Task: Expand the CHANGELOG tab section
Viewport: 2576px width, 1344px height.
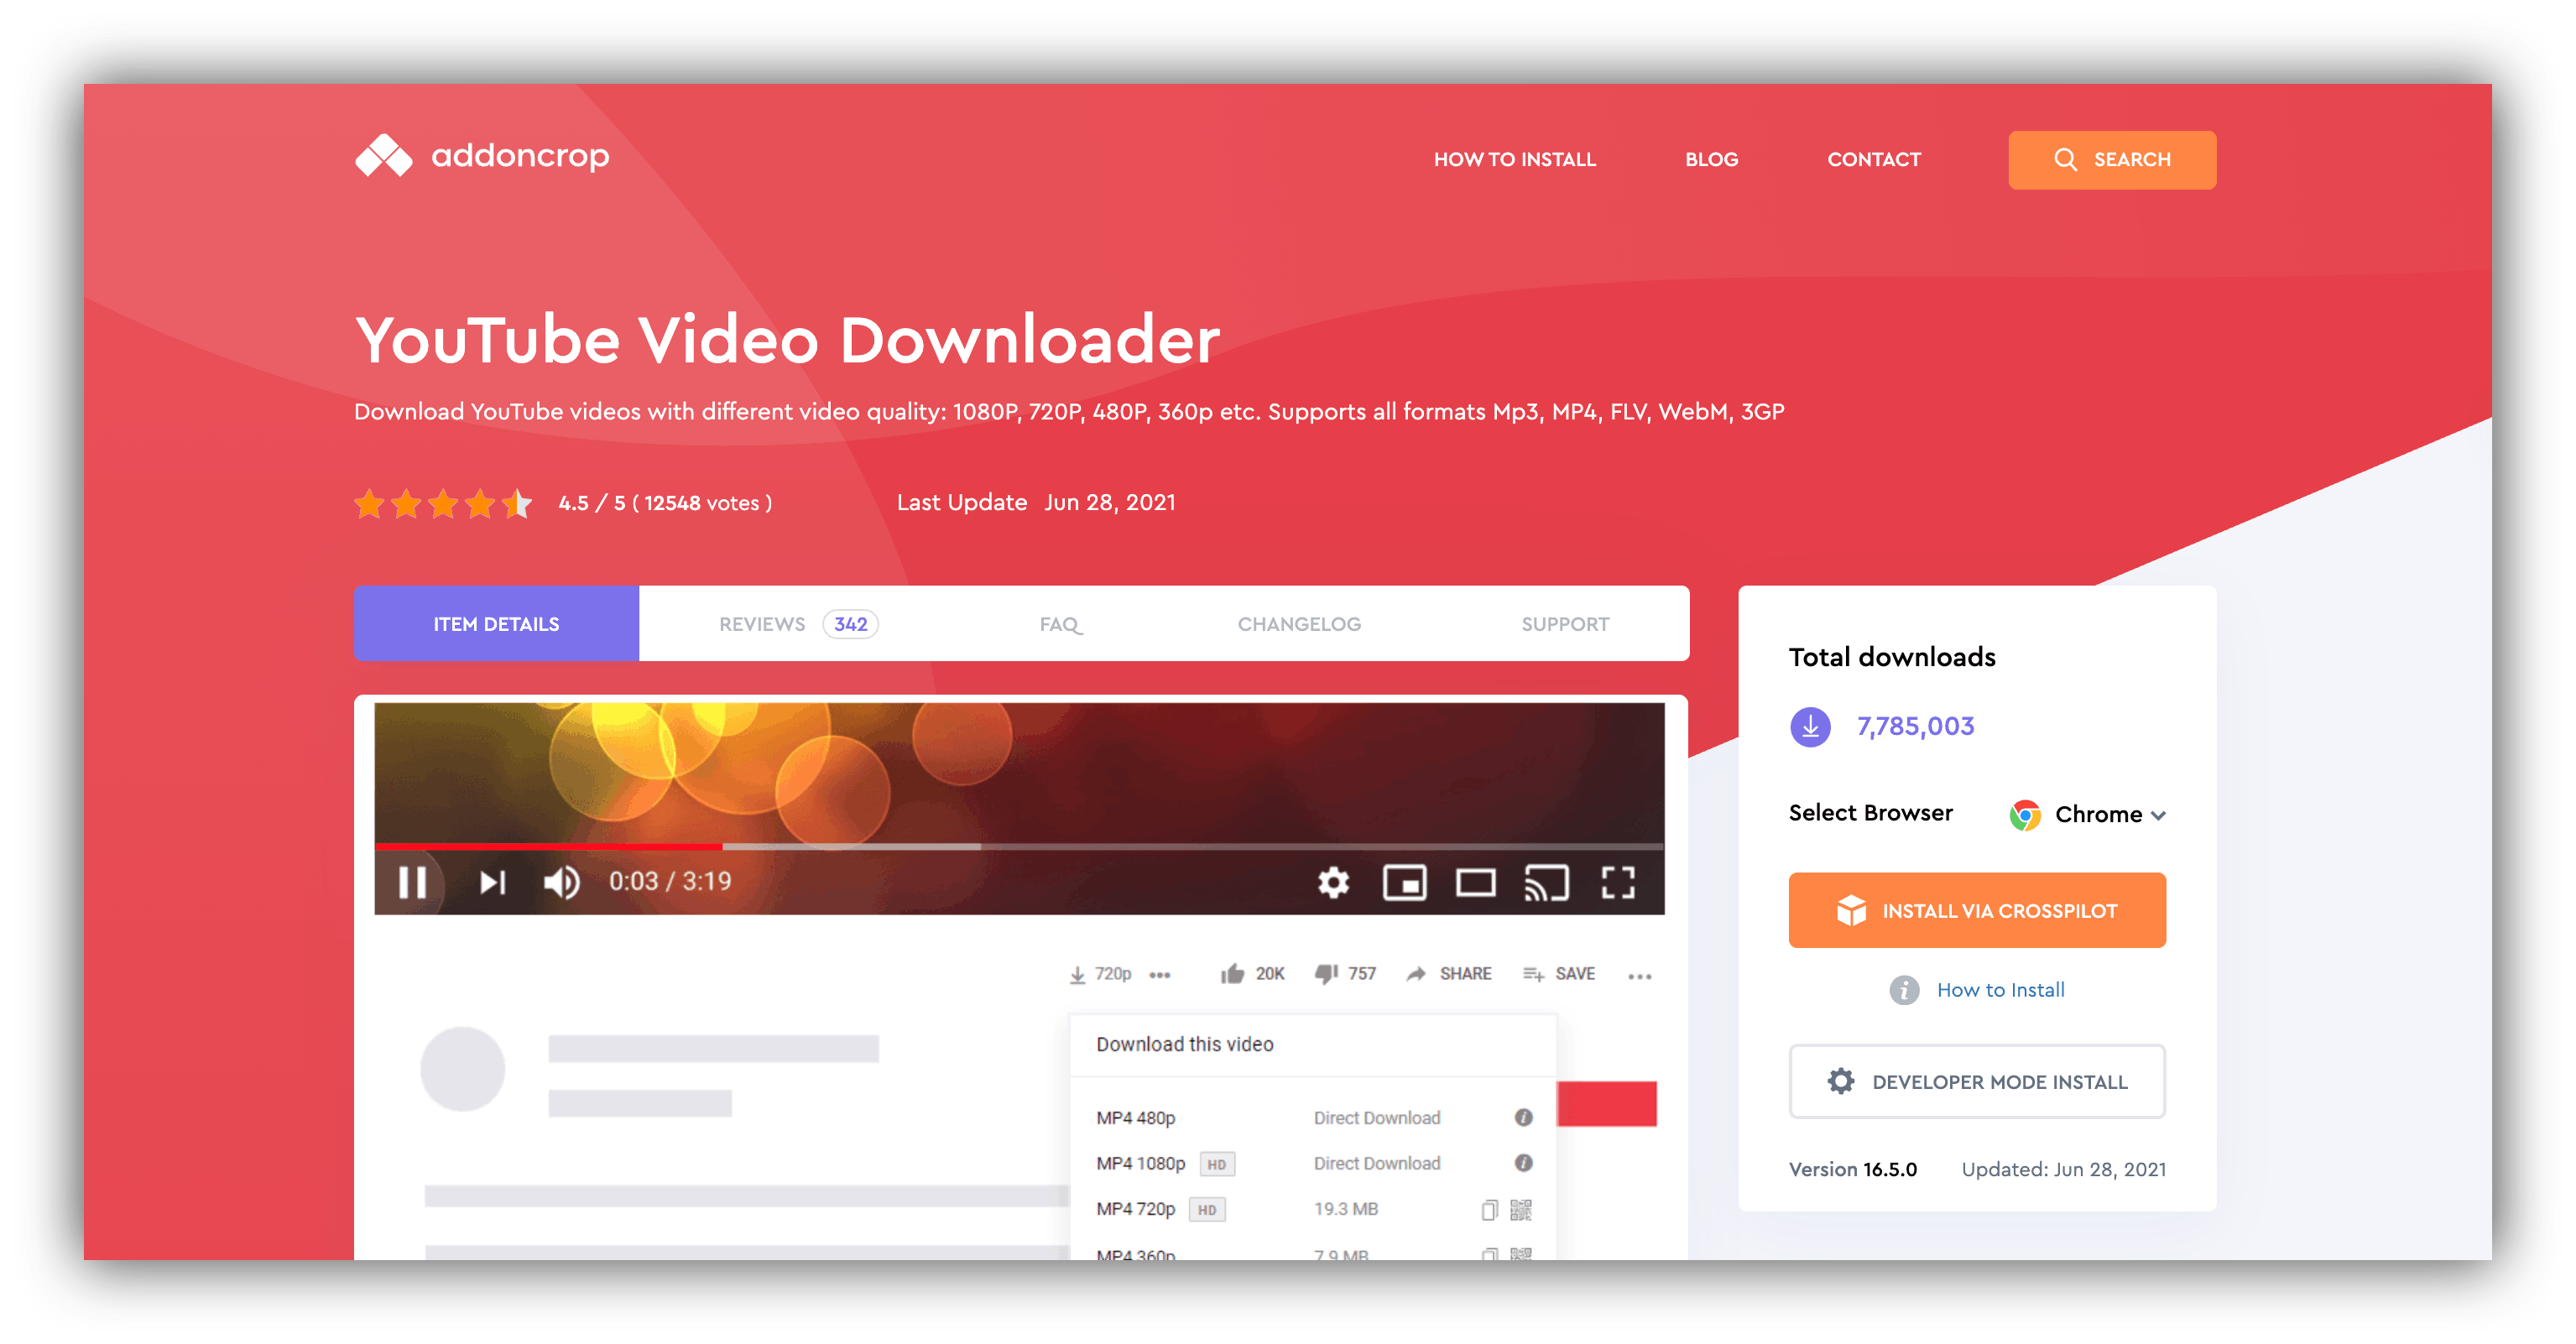Action: (x=1298, y=622)
